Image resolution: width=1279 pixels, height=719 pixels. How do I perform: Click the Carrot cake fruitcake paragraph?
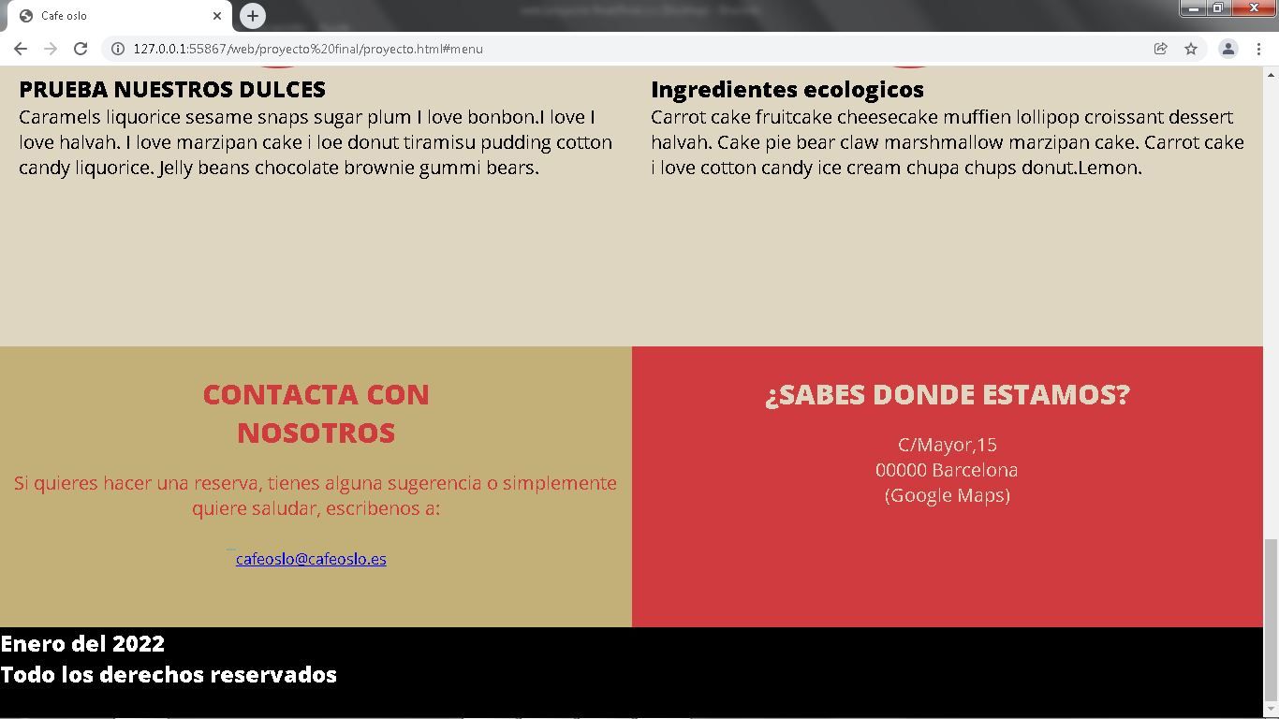point(948,142)
